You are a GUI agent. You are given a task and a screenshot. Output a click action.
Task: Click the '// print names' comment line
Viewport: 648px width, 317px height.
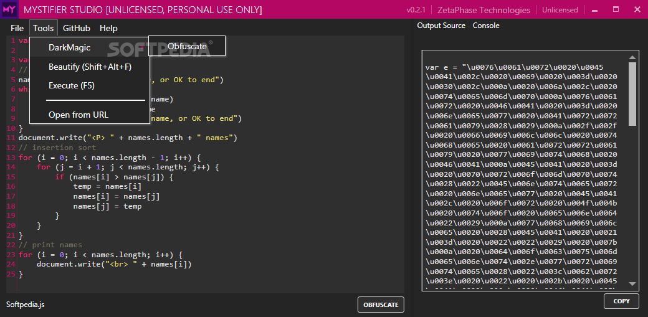50,245
